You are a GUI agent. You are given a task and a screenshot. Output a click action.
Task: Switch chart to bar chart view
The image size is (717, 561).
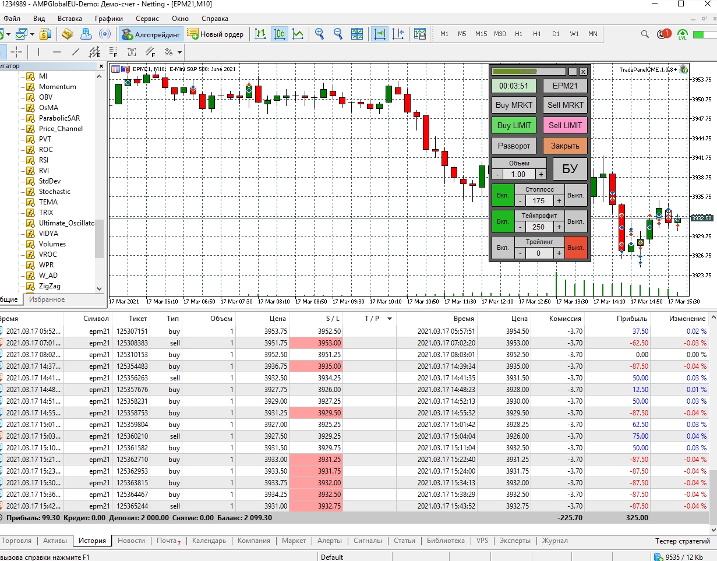click(260, 34)
